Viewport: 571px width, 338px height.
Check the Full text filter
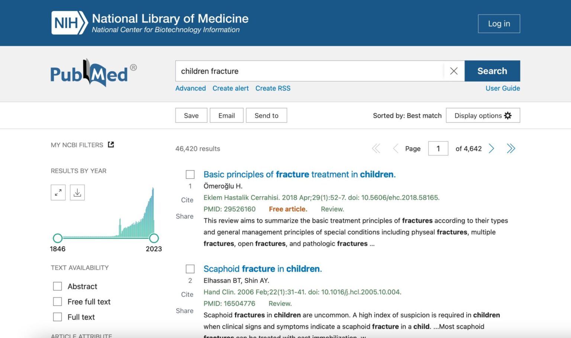click(58, 317)
